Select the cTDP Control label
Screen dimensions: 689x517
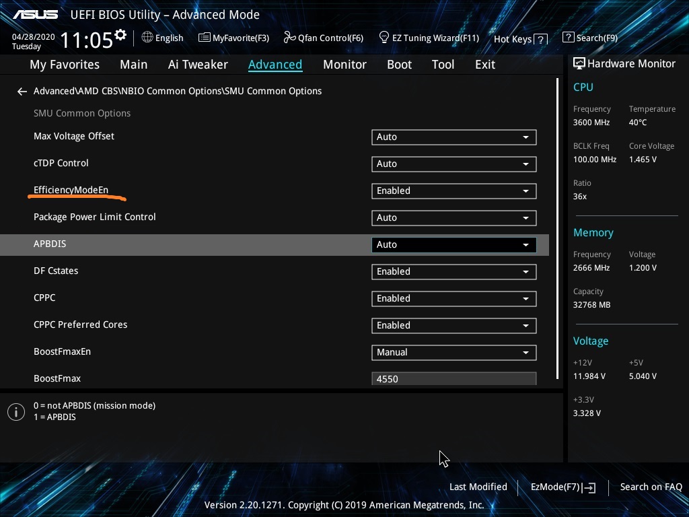click(61, 163)
